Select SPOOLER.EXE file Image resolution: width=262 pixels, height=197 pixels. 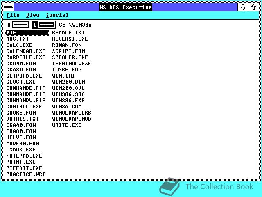click(70, 57)
